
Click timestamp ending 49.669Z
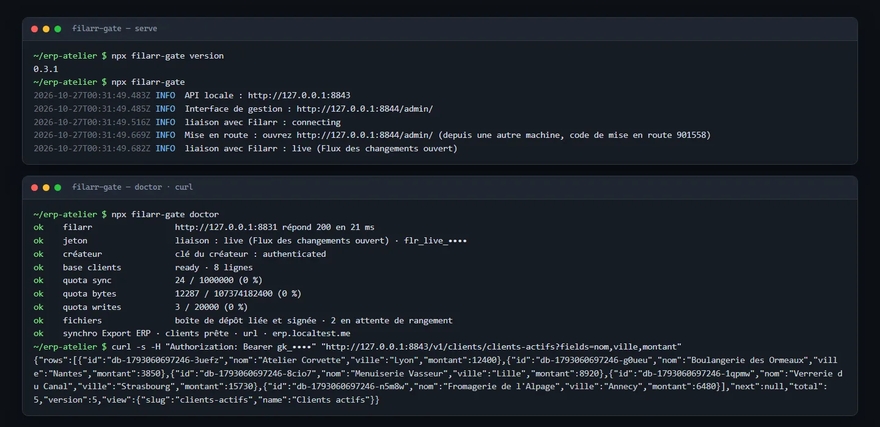click(x=92, y=135)
